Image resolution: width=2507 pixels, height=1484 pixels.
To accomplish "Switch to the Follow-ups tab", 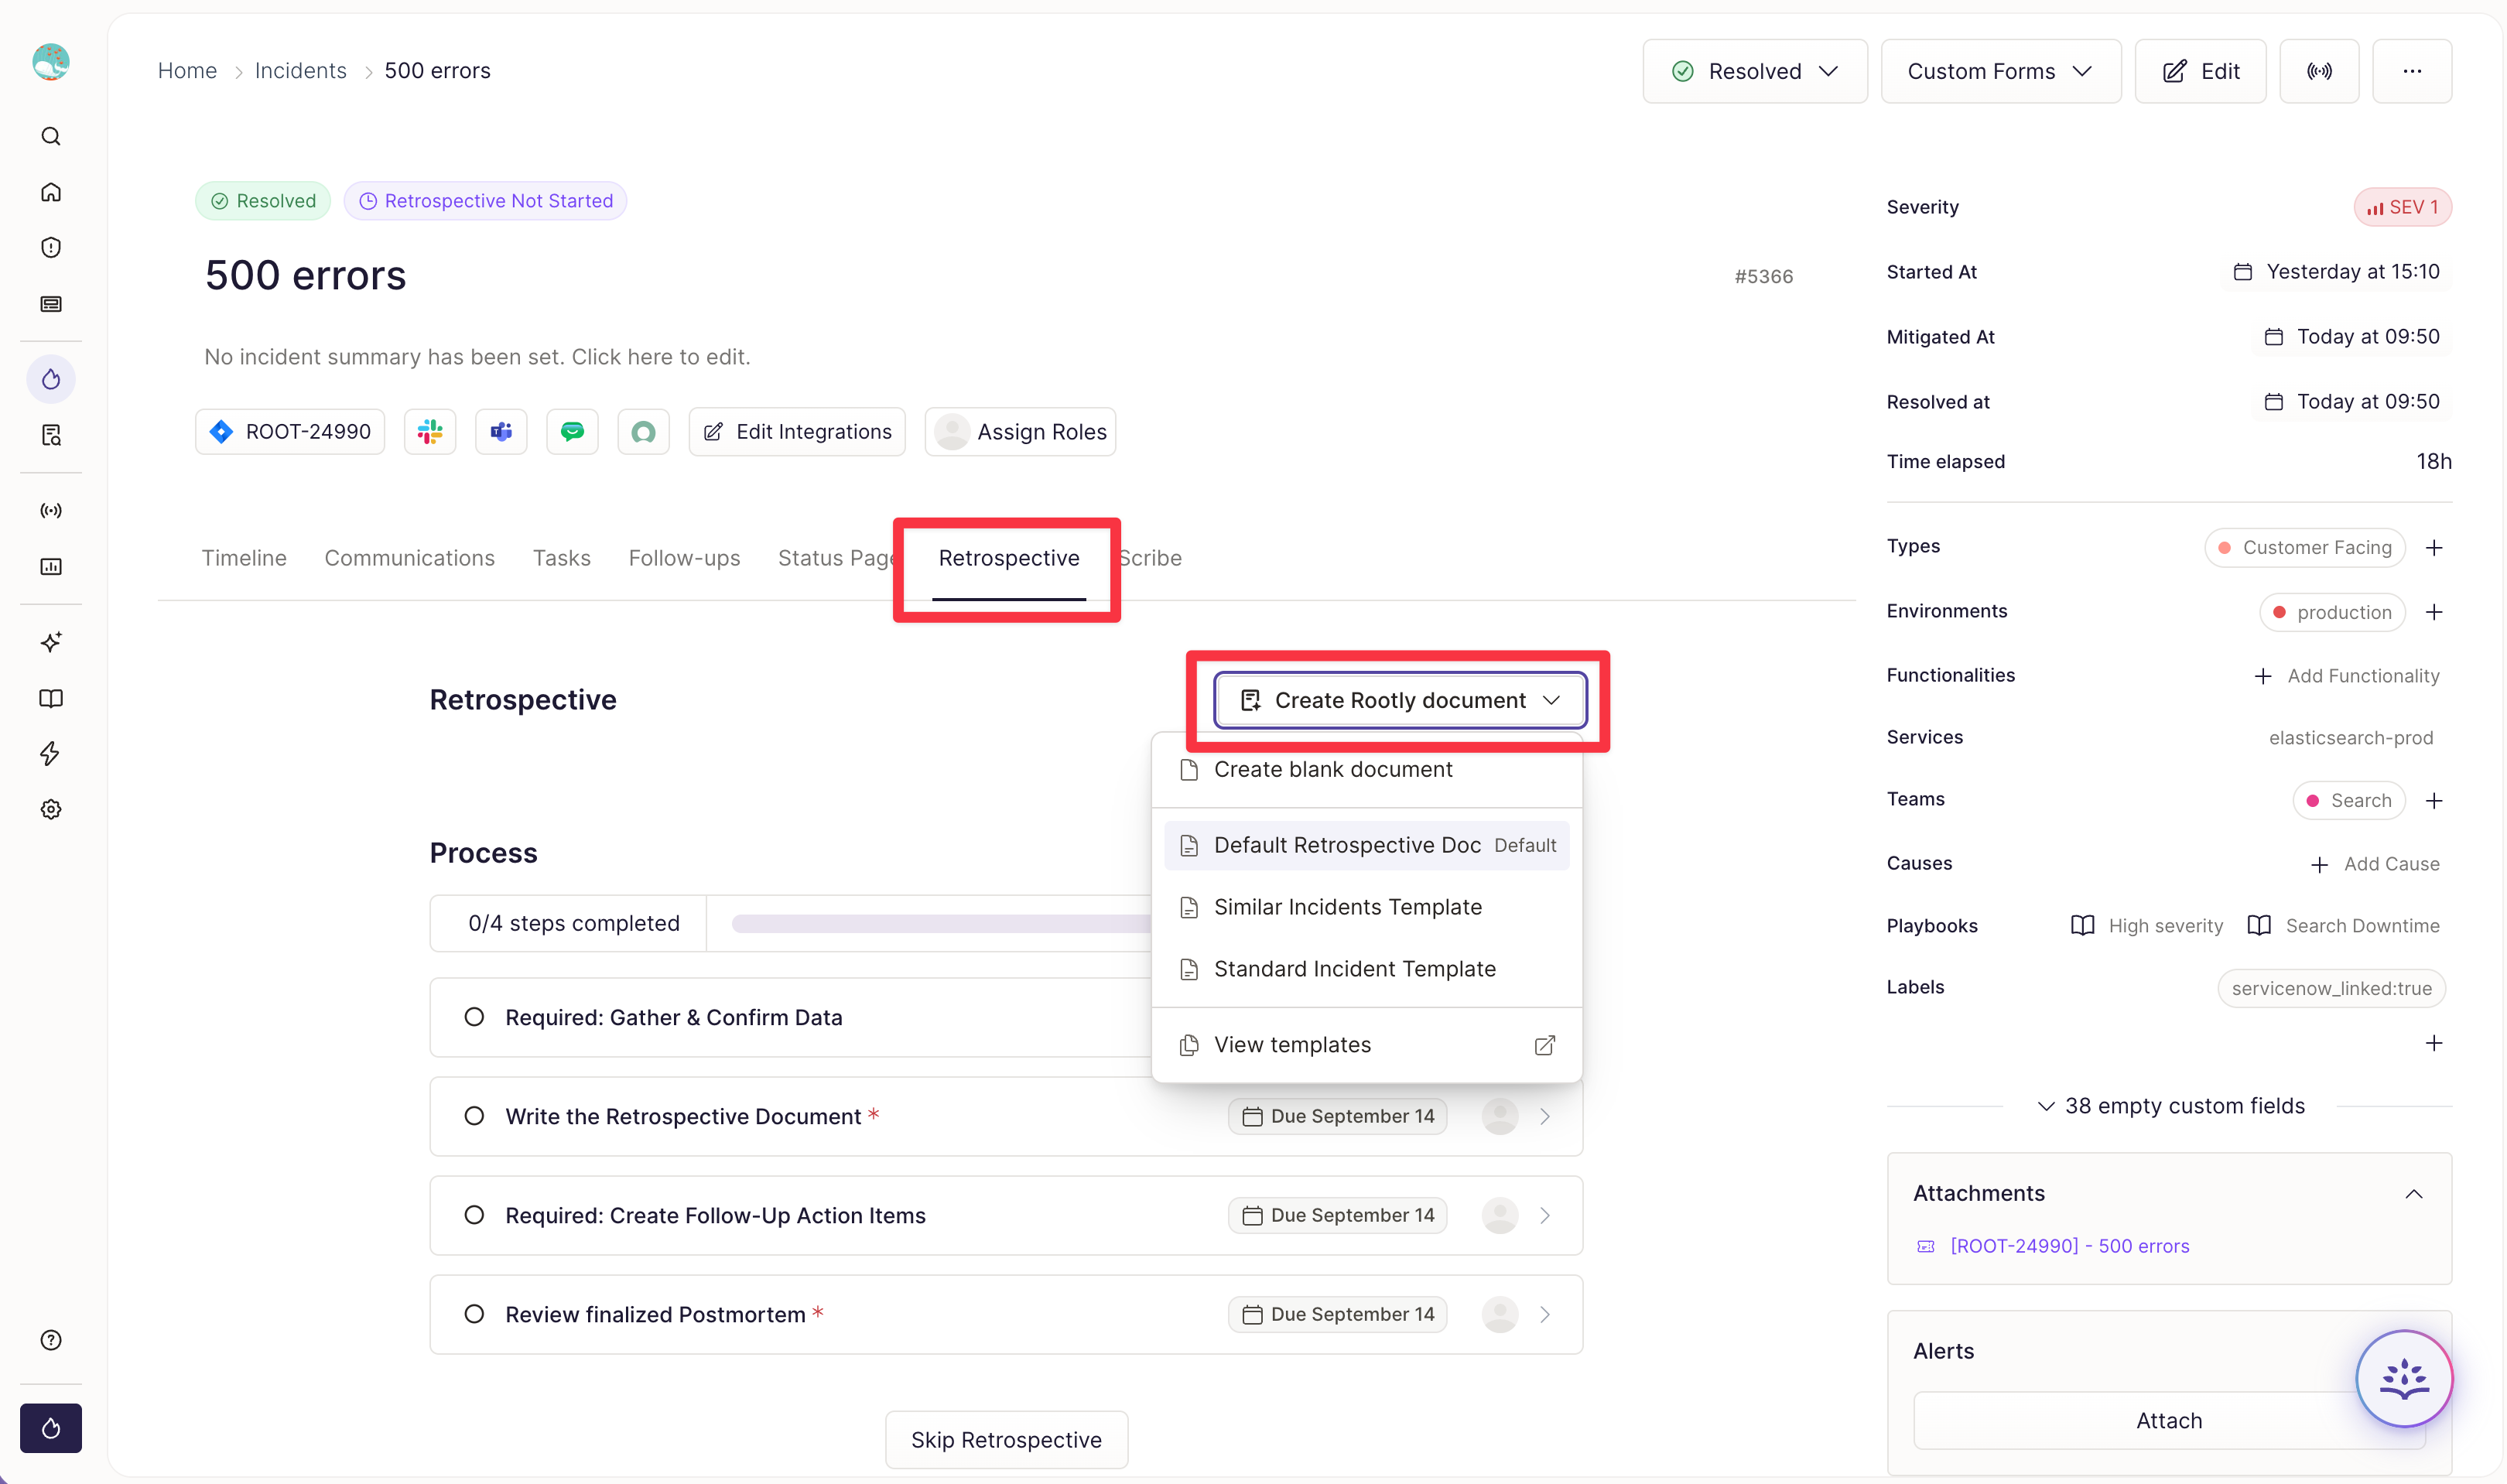I will tap(685, 558).
